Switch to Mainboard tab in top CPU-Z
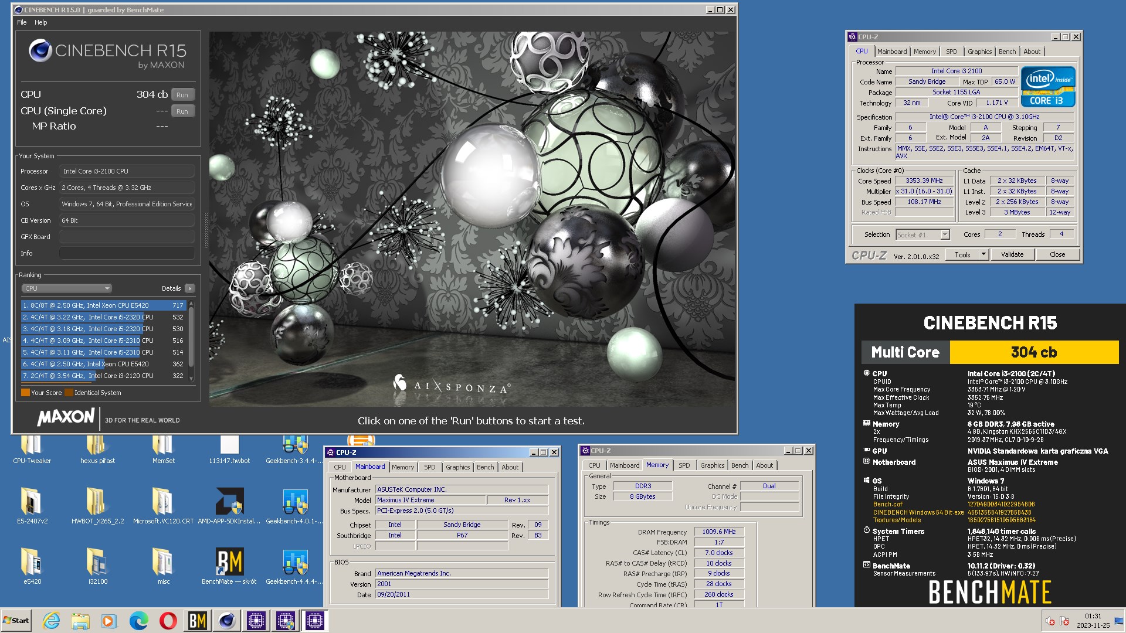1126x633 pixels. (892, 52)
